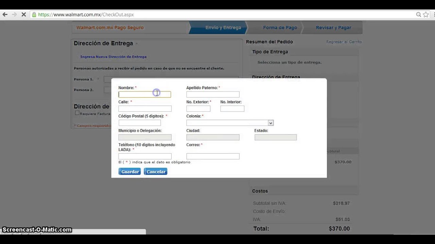Click 'Selecciona un tipo de entrega.' text
The height and width of the screenshot is (244, 435).
[290, 62]
